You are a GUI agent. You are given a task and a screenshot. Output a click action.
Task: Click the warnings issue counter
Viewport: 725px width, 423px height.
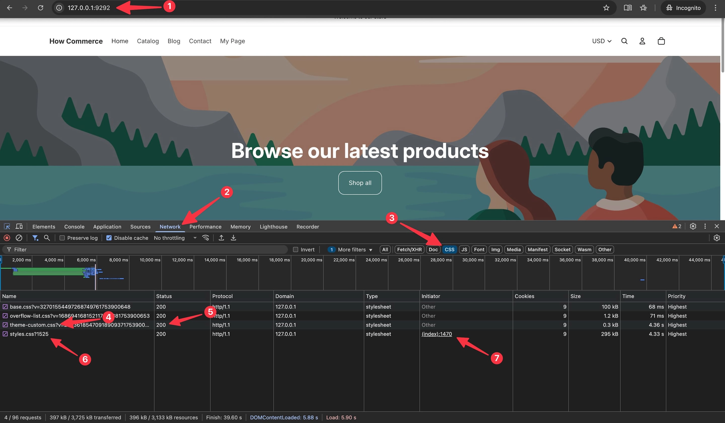(x=677, y=226)
